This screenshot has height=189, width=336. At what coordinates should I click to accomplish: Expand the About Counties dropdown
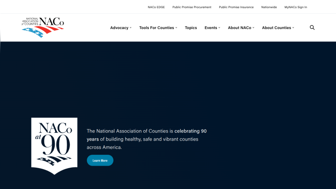click(278, 28)
